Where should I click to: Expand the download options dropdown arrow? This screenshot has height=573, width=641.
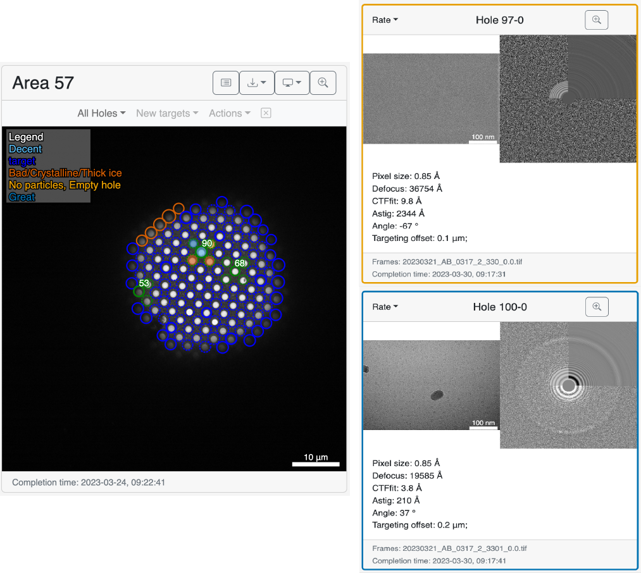(x=262, y=82)
